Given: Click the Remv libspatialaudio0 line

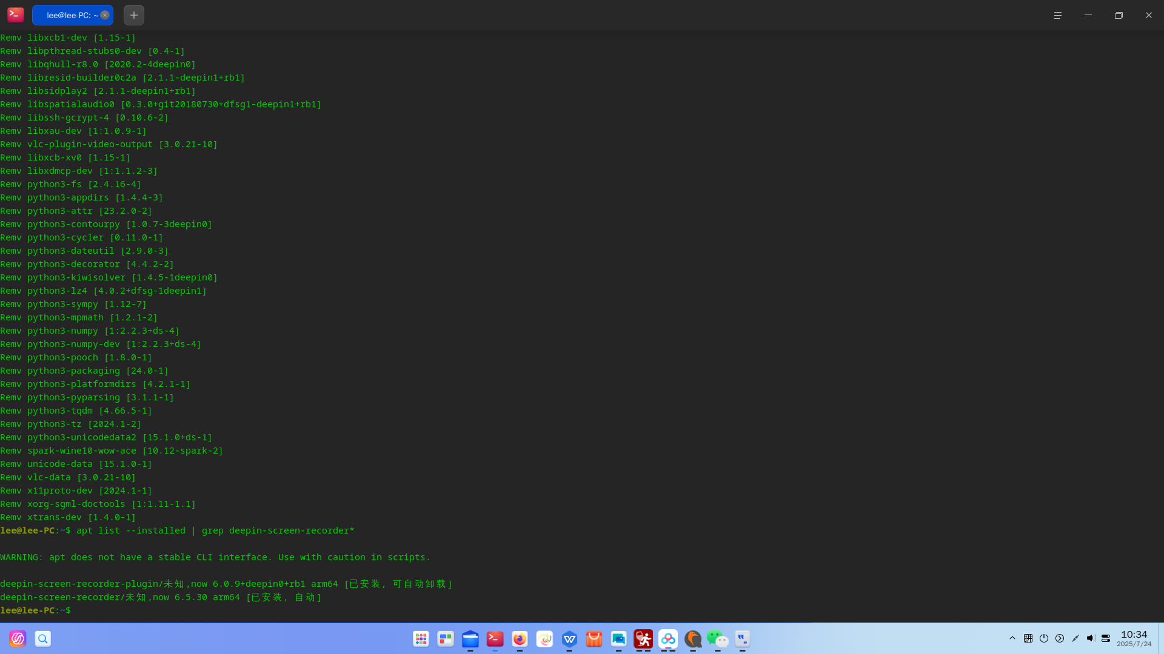Looking at the screenshot, I should [x=161, y=104].
